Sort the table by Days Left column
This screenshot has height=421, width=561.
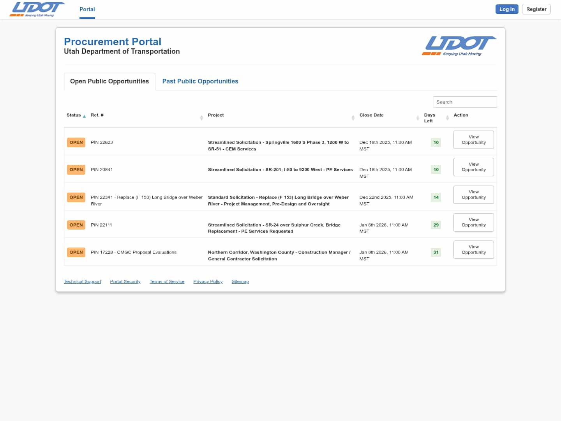(447, 118)
